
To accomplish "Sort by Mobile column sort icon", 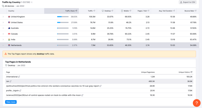I will point(130,11).
